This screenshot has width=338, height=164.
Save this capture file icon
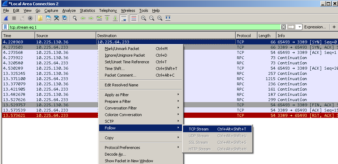point(48,18)
